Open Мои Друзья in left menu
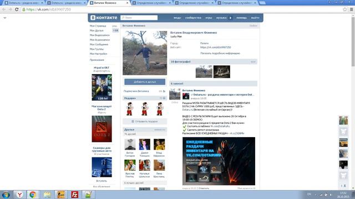Viewport: 355px width, 199px height. tap(97, 30)
